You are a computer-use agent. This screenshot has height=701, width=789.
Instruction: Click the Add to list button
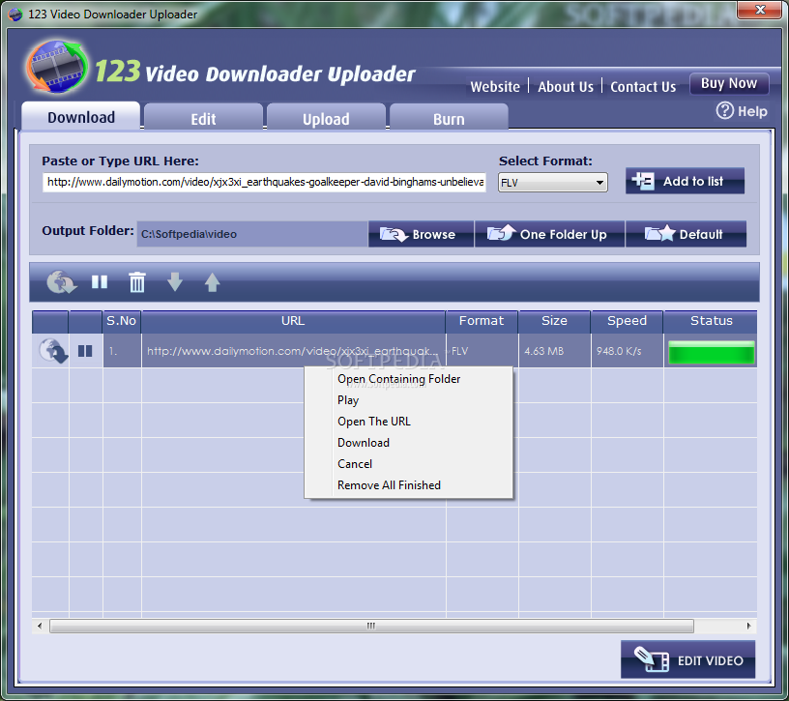[x=685, y=181]
